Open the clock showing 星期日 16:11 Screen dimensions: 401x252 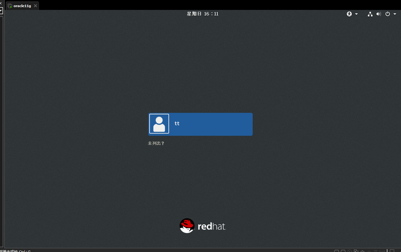203,14
